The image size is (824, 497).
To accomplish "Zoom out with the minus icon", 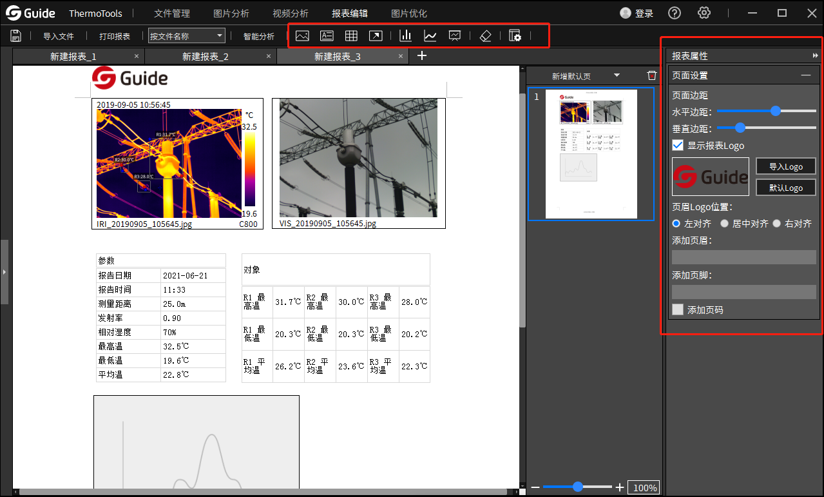I will click(x=535, y=487).
